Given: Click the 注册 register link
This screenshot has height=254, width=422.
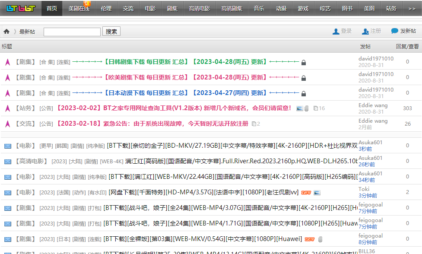Looking at the screenshot, I should coord(376,31).
